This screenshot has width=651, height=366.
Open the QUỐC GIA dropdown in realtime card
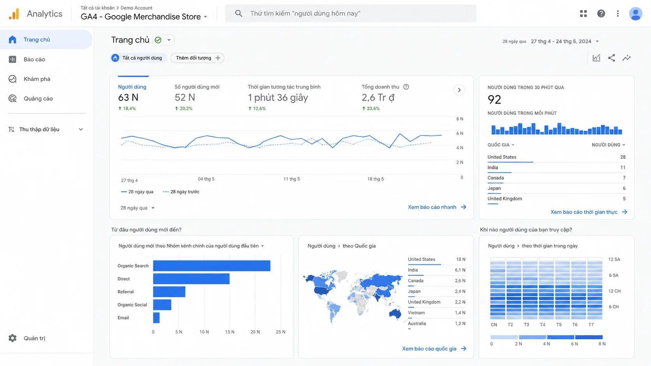coord(501,145)
